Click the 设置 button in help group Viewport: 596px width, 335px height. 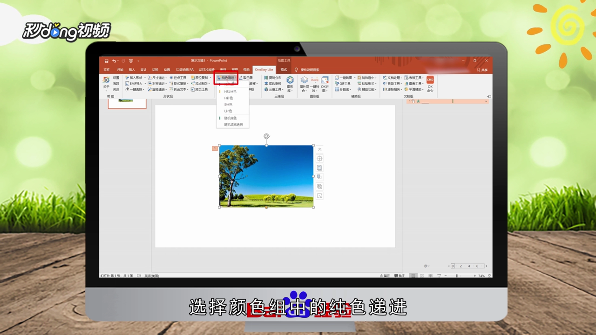point(116,78)
